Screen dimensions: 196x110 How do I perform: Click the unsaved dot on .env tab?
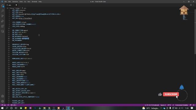[16, 5]
